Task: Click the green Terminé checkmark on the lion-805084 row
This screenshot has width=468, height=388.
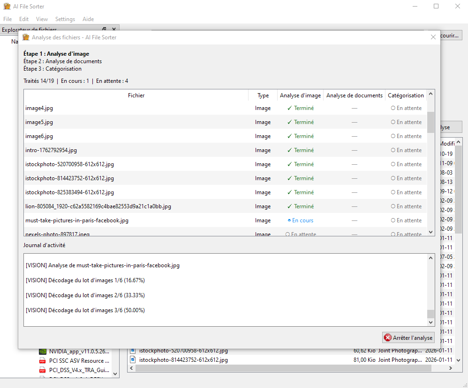Action: (289, 206)
